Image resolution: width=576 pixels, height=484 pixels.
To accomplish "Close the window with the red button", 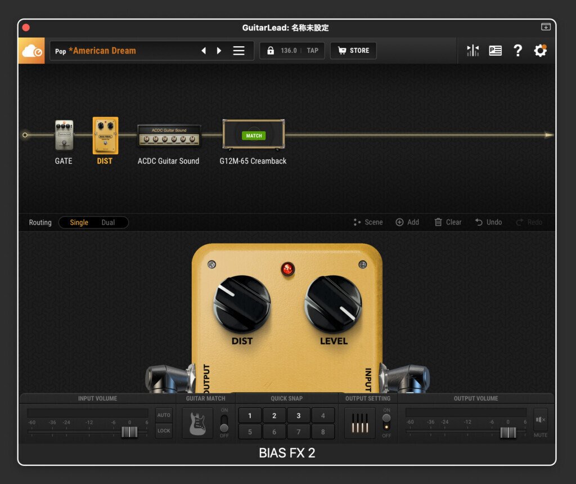I will pyautogui.click(x=26, y=28).
